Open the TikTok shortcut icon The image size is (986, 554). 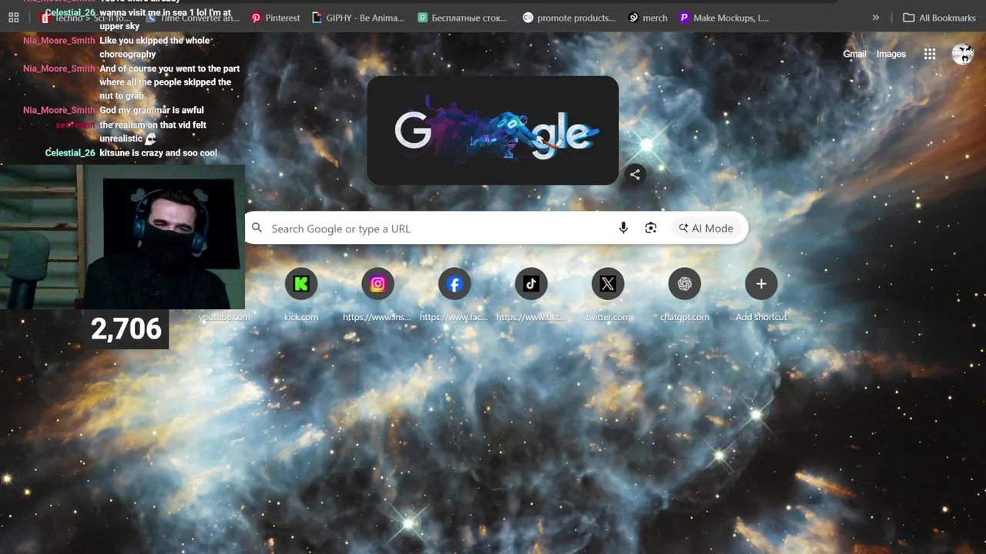click(x=531, y=285)
